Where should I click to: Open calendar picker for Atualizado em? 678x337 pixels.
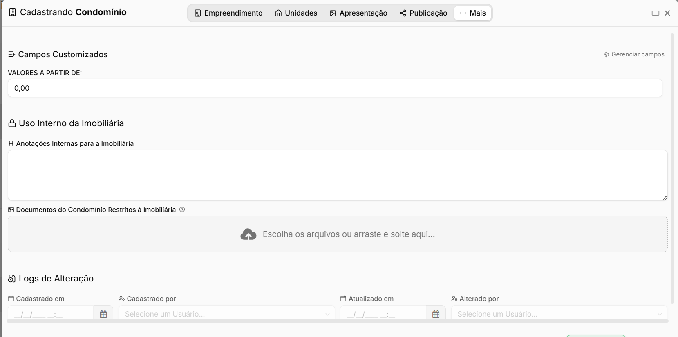(x=436, y=314)
